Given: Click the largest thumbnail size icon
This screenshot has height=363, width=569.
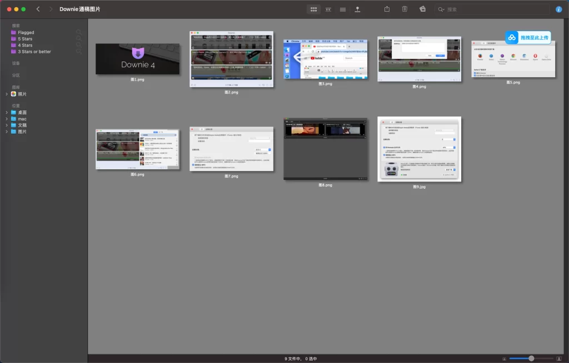Looking at the screenshot, I should 558,359.
